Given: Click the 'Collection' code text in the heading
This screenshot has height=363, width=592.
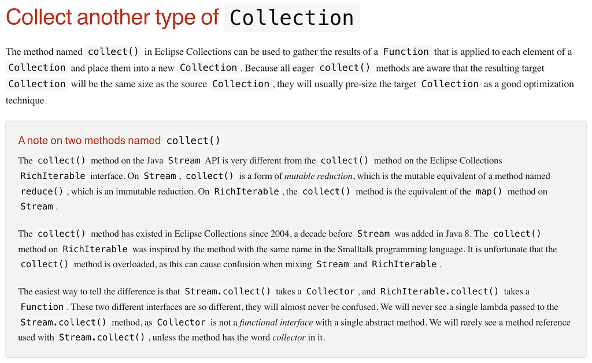Looking at the screenshot, I should pyautogui.click(x=291, y=18).
